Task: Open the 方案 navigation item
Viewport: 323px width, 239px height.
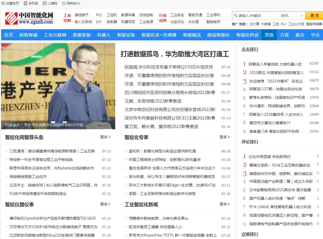Action: tap(285, 35)
